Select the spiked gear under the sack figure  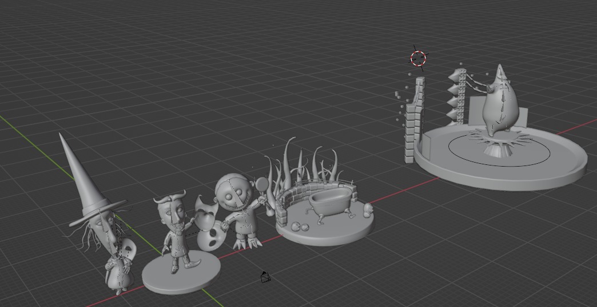tap(498, 142)
